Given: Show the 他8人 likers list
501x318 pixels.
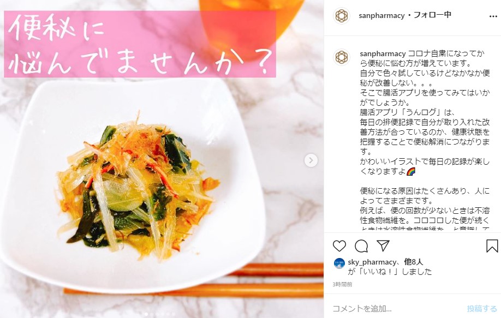Looking at the screenshot, I should coord(414,262).
